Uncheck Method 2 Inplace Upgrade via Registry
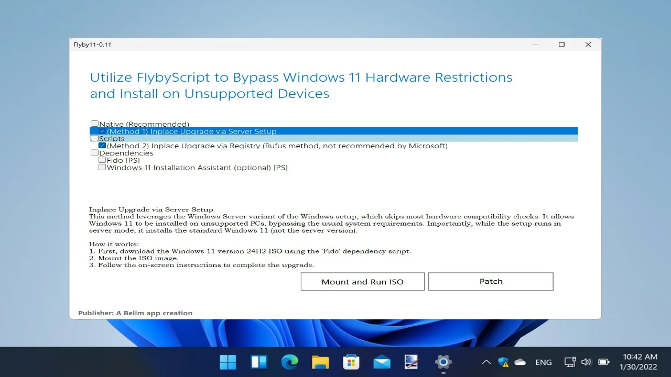This screenshot has height=377, width=671. [102, 146]
